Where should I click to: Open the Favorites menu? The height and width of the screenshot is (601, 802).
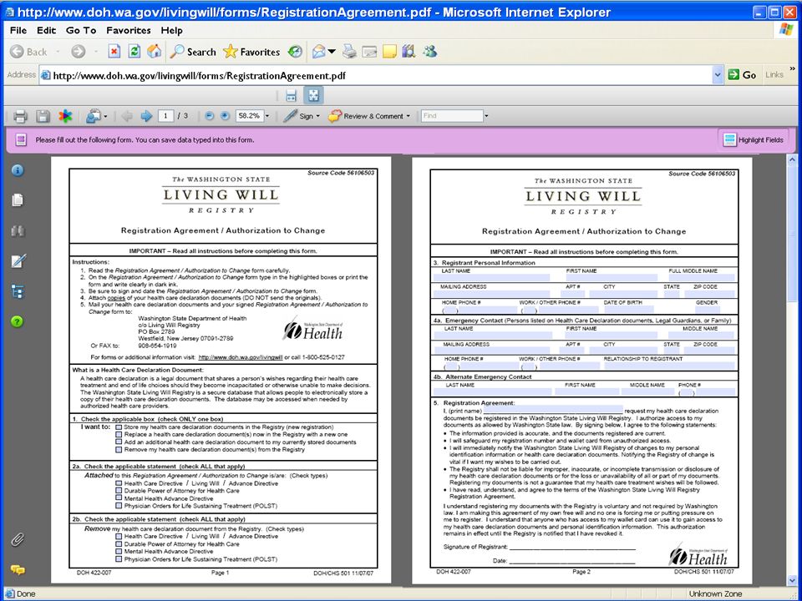point(129,31)
